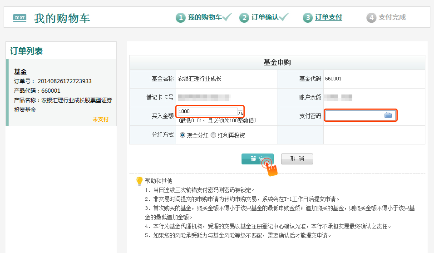Click the checkmark after 订单确认 step
The image size is (434, 253).
point(284,17)
